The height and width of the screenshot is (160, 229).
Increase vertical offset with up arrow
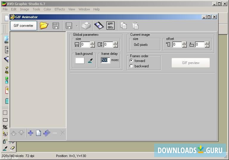207,43
